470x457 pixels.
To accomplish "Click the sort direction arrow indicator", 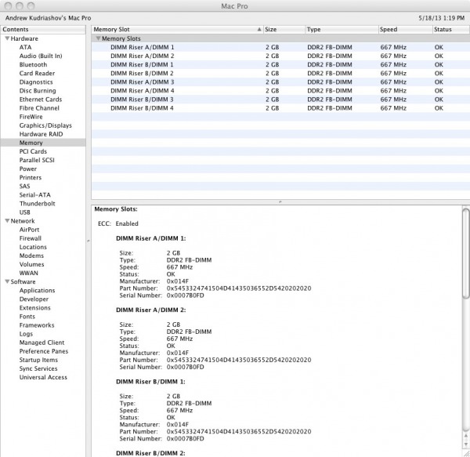I will [x=259, y=29].
